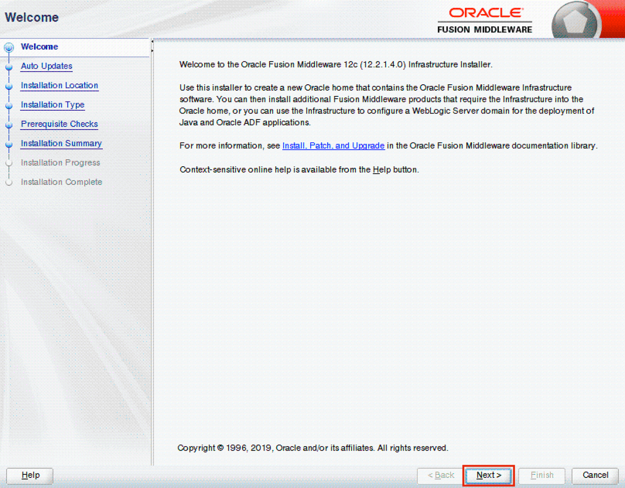Click the Welcome page title heading
Image resolution: width=625 pixels, height=488 pixels.
click(32, 18)
